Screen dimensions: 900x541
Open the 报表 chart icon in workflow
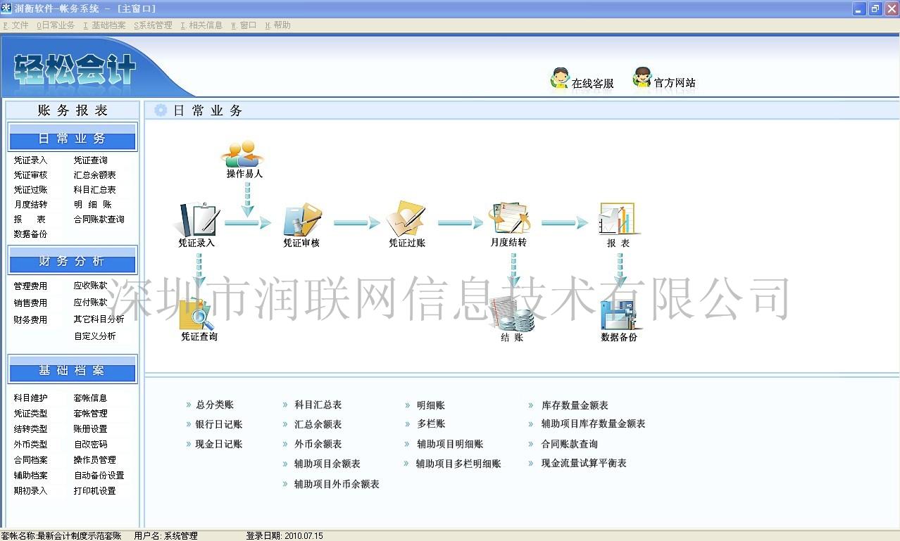tap(618, 219)
